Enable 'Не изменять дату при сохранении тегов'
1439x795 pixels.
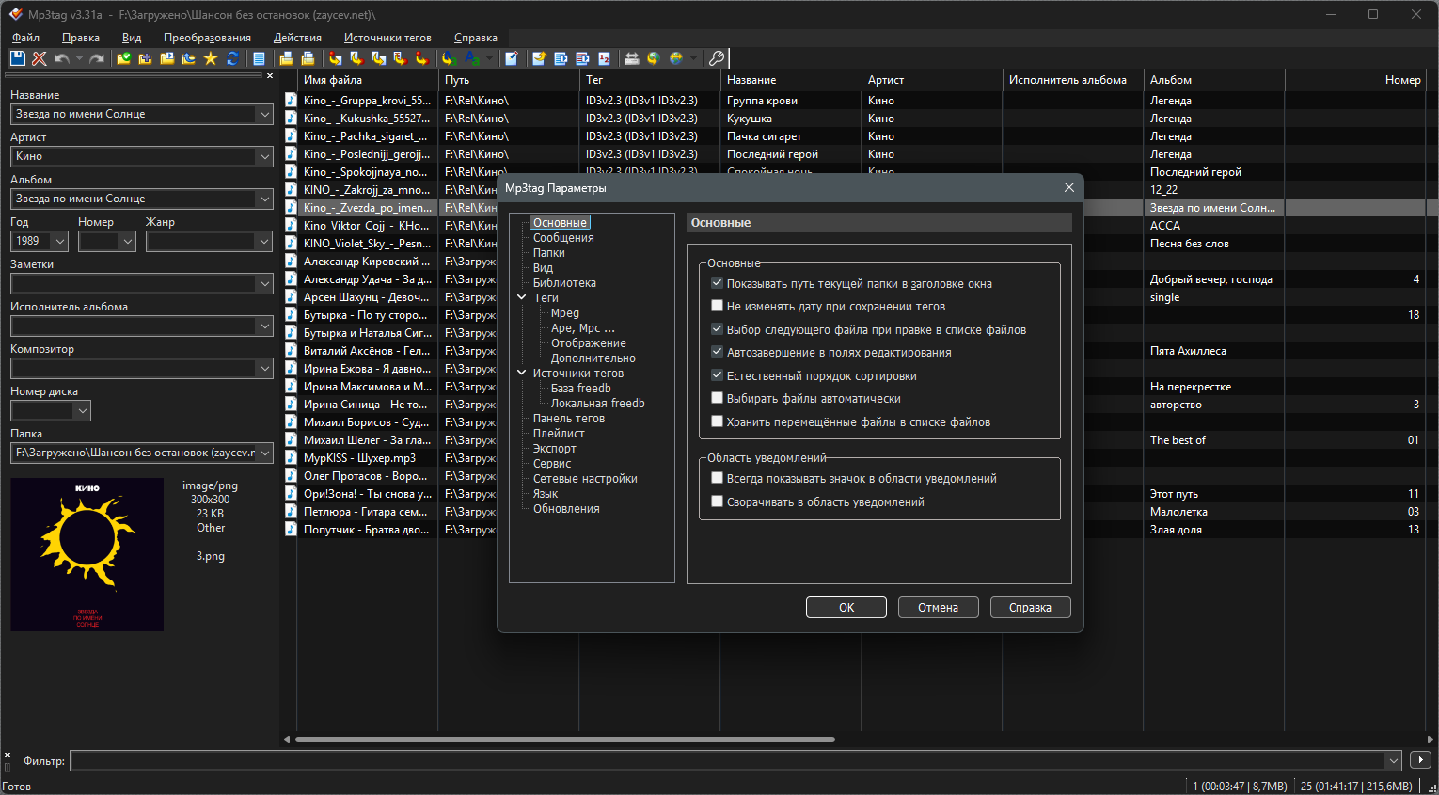[x=717, y=306]
